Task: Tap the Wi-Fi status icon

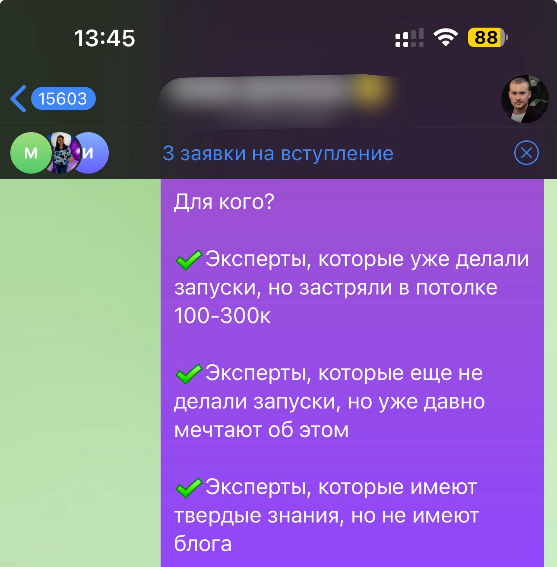Action: [446, 38]
